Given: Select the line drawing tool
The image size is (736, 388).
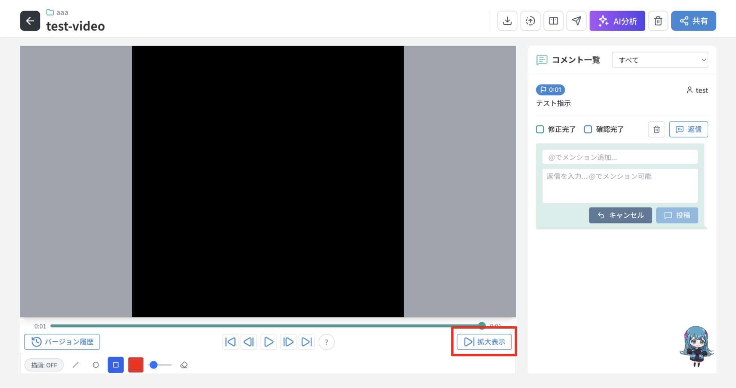Looking at the screenshot, I should [x=76, y=365].
